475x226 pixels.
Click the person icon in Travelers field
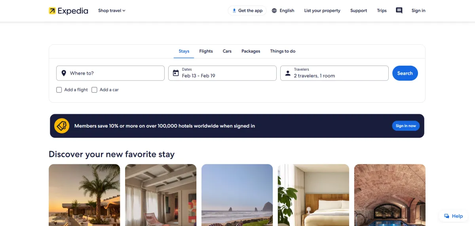click(x=288, y=73)
